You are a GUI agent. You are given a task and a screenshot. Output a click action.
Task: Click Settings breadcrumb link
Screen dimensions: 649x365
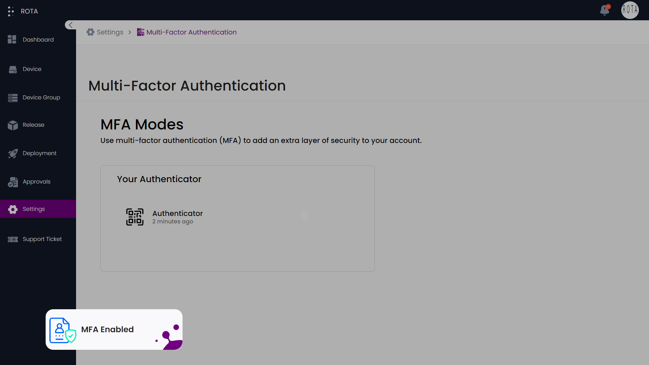tap(110, 32)
